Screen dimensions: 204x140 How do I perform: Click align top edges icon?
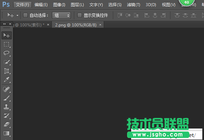click(120, 15)
